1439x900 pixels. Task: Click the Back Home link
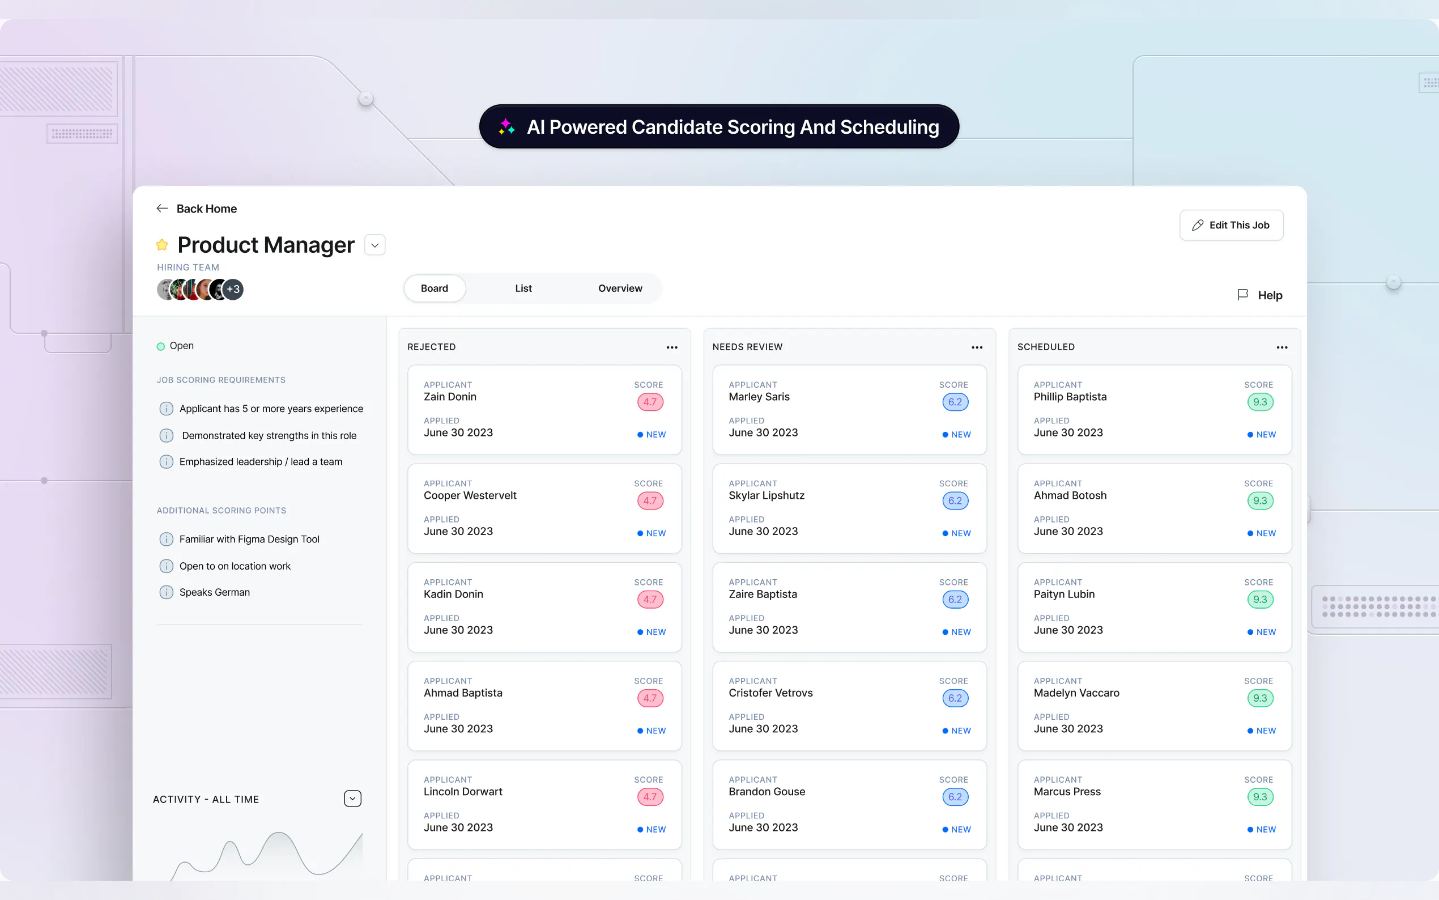206,209
